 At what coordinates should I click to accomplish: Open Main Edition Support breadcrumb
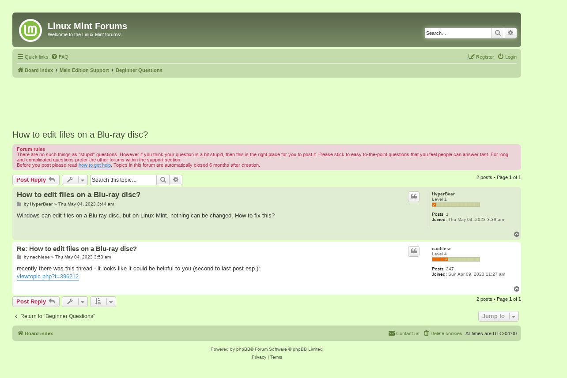[x=84, y=70]
